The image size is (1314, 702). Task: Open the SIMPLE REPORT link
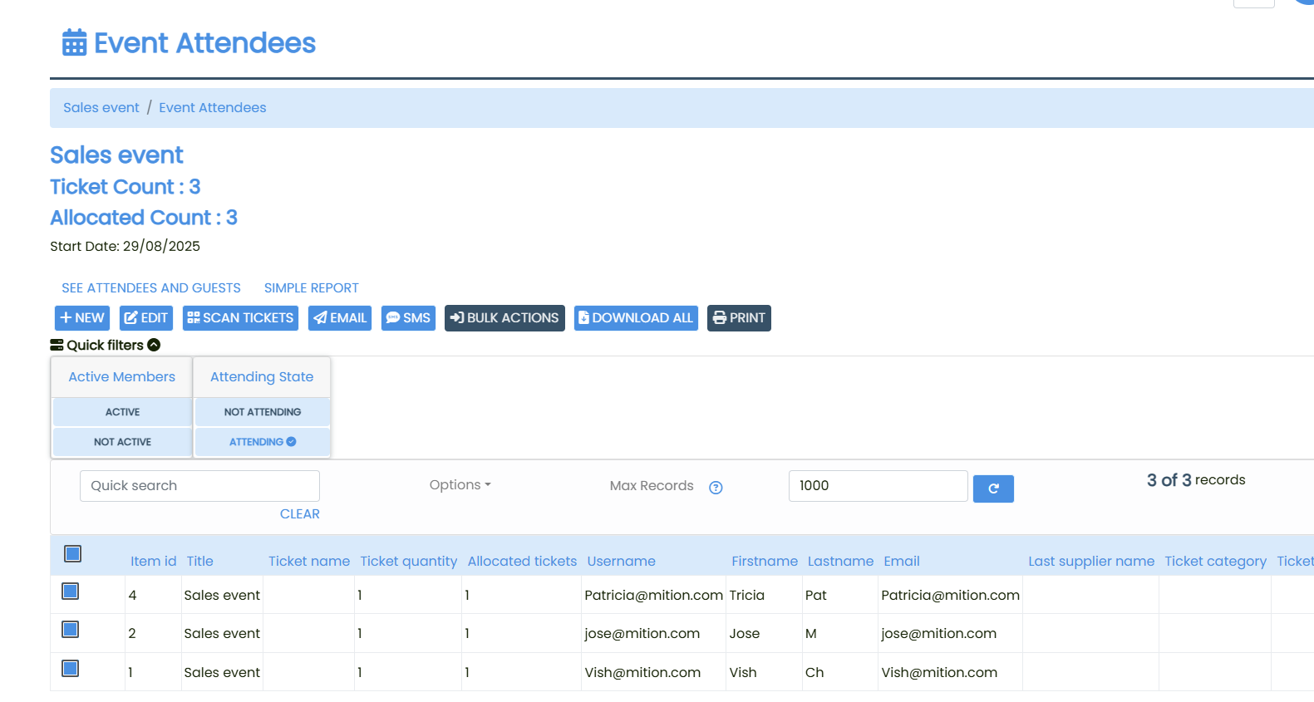(312, 288)
